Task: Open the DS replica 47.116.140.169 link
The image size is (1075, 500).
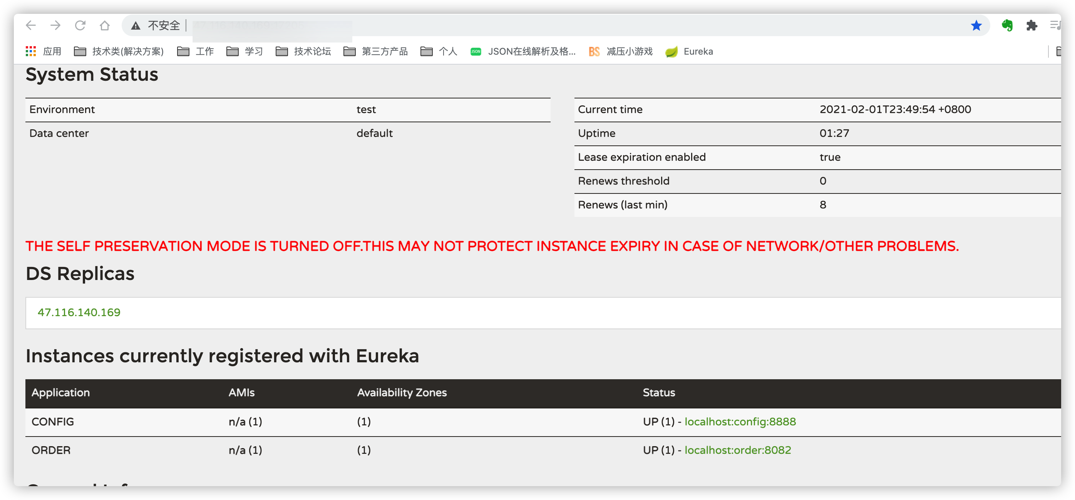Action: pyautogui.click(x=79, y=312)
